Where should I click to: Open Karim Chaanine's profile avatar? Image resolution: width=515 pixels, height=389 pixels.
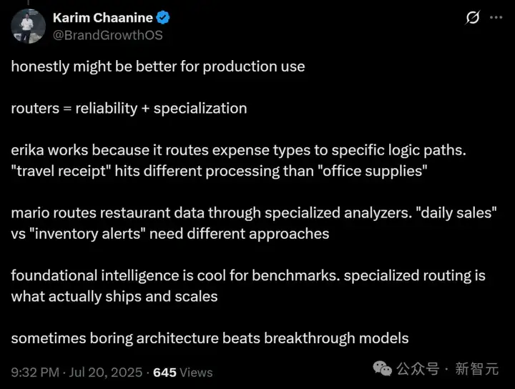pos(28,26)
